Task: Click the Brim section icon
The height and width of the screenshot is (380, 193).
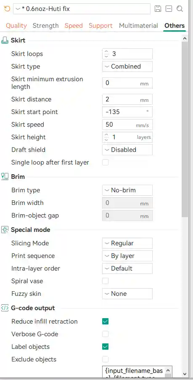Action: 5,177
